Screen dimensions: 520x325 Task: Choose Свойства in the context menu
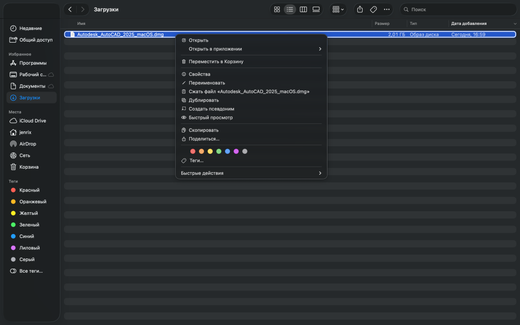[x=251, y=74]
